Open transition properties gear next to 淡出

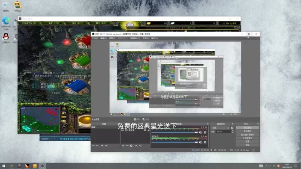[x=232, y=128]
